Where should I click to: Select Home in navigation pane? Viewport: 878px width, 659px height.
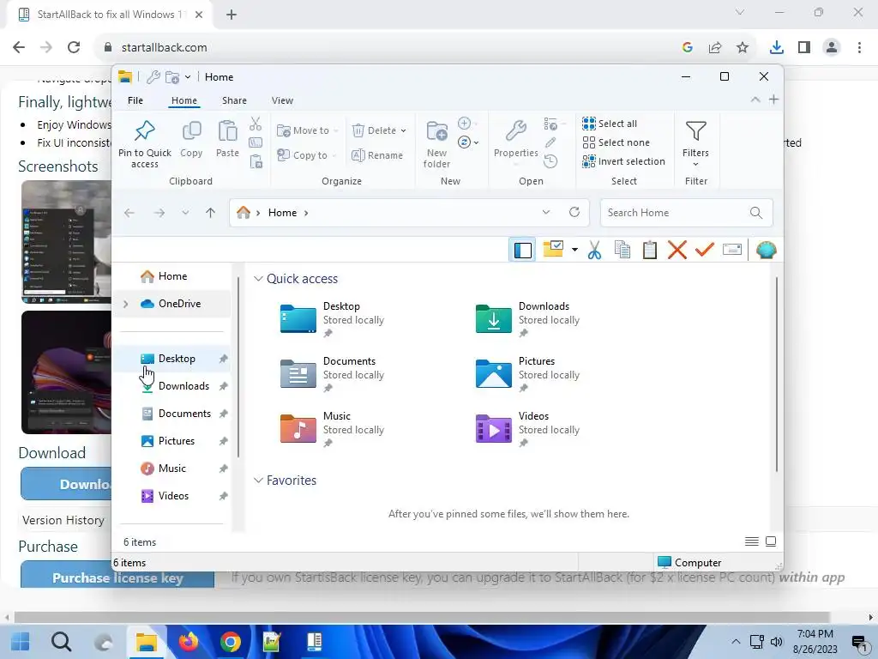coord(172,276)
